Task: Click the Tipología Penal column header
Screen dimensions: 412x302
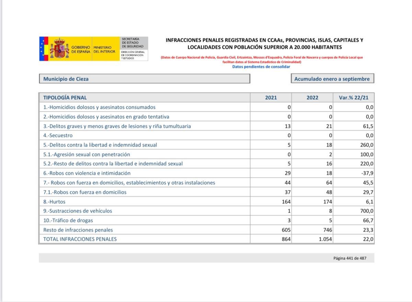Action: point(65,98)
